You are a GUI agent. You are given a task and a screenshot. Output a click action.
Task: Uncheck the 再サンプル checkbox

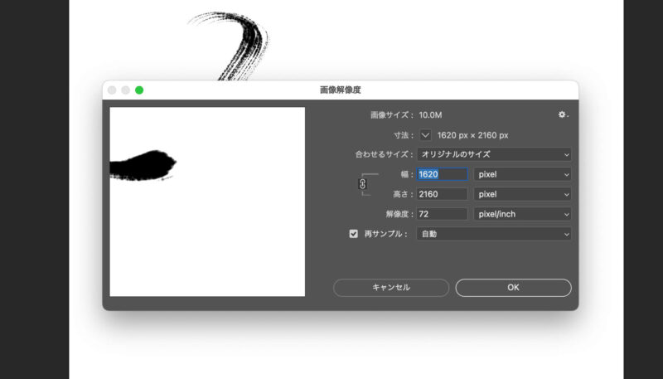pyautogui.click(x=354, y=234)
